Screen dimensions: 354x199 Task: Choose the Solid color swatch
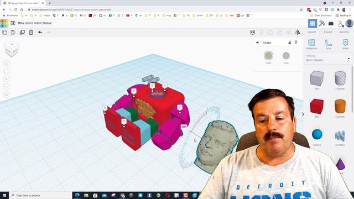(268, 55)
